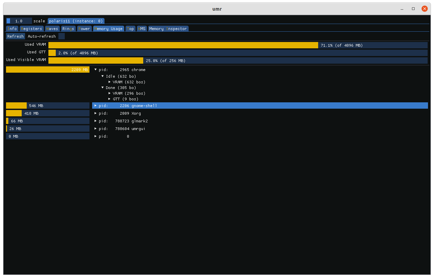Minimize the umr window

pyautogui.click(x=402, y=9)
